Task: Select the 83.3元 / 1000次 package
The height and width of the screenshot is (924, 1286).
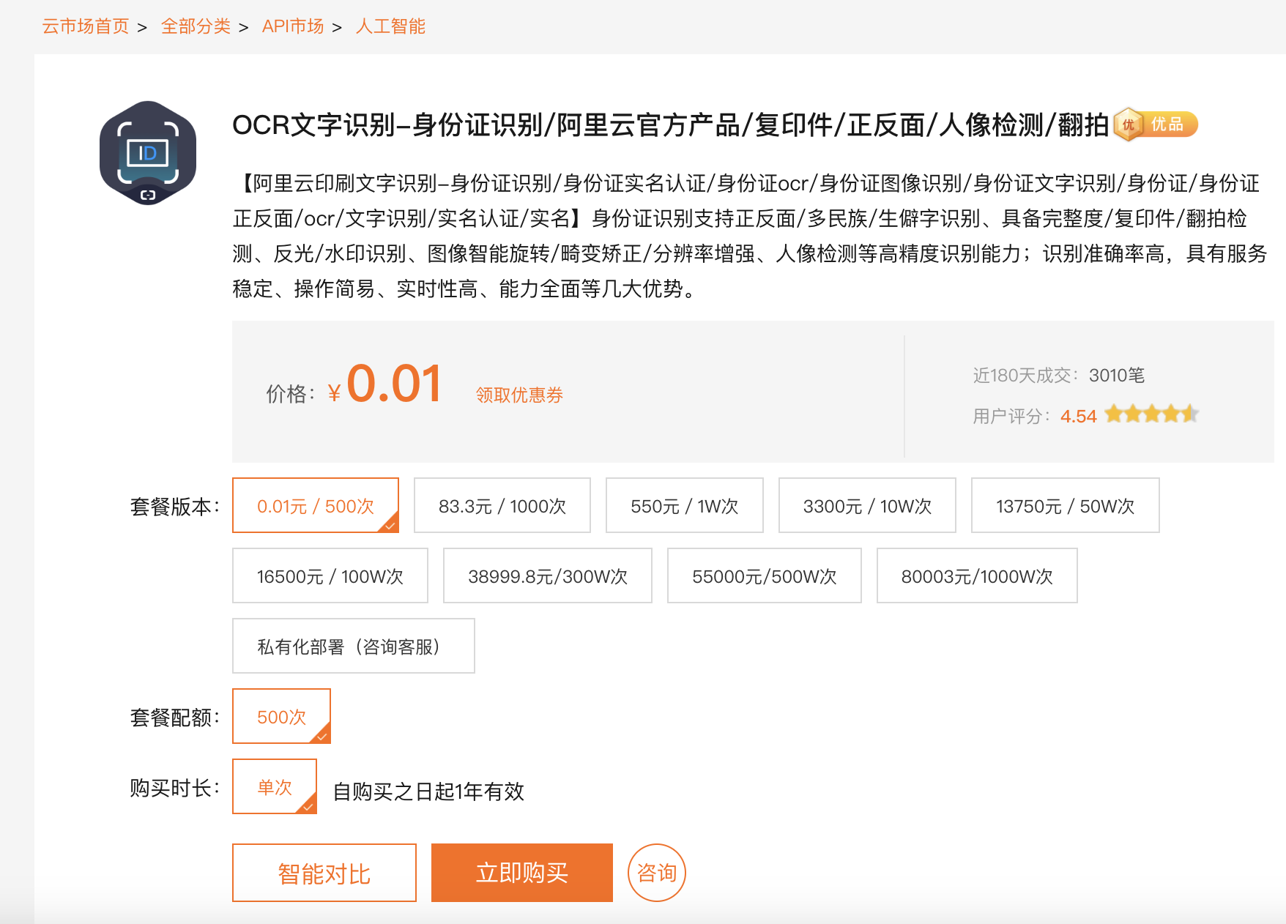Action: click(x=502, y=505)
